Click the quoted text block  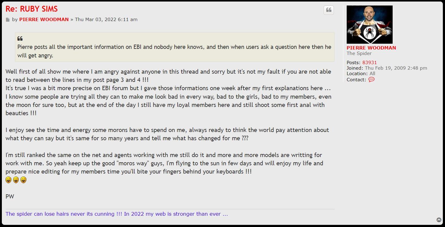coord(174,51)
